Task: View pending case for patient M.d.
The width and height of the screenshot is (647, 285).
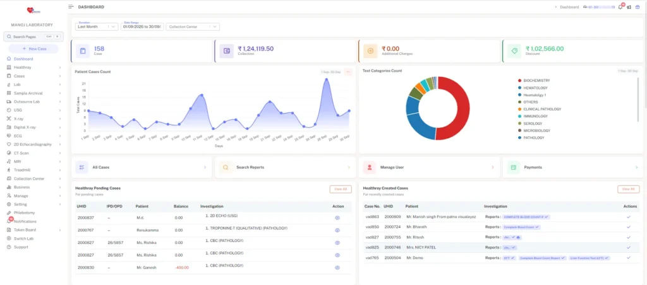Action: click(337, 218)
